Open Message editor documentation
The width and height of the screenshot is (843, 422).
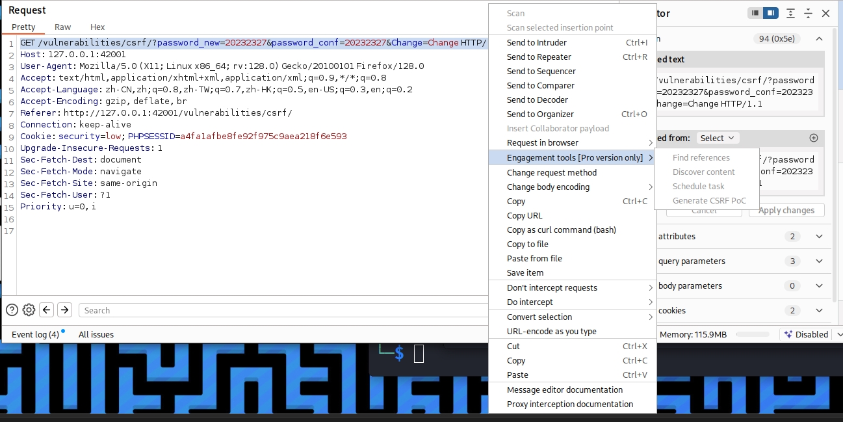point(572,390)
